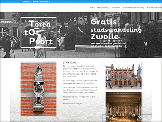Screen dimensions: 162x122
Task: Click the paragraph about architect Lokhorst
Action: coord(81,71)
